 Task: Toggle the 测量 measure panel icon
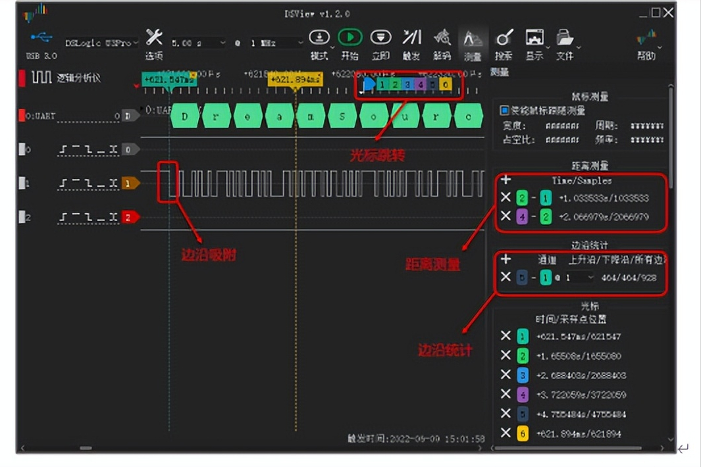click(472, 39)
